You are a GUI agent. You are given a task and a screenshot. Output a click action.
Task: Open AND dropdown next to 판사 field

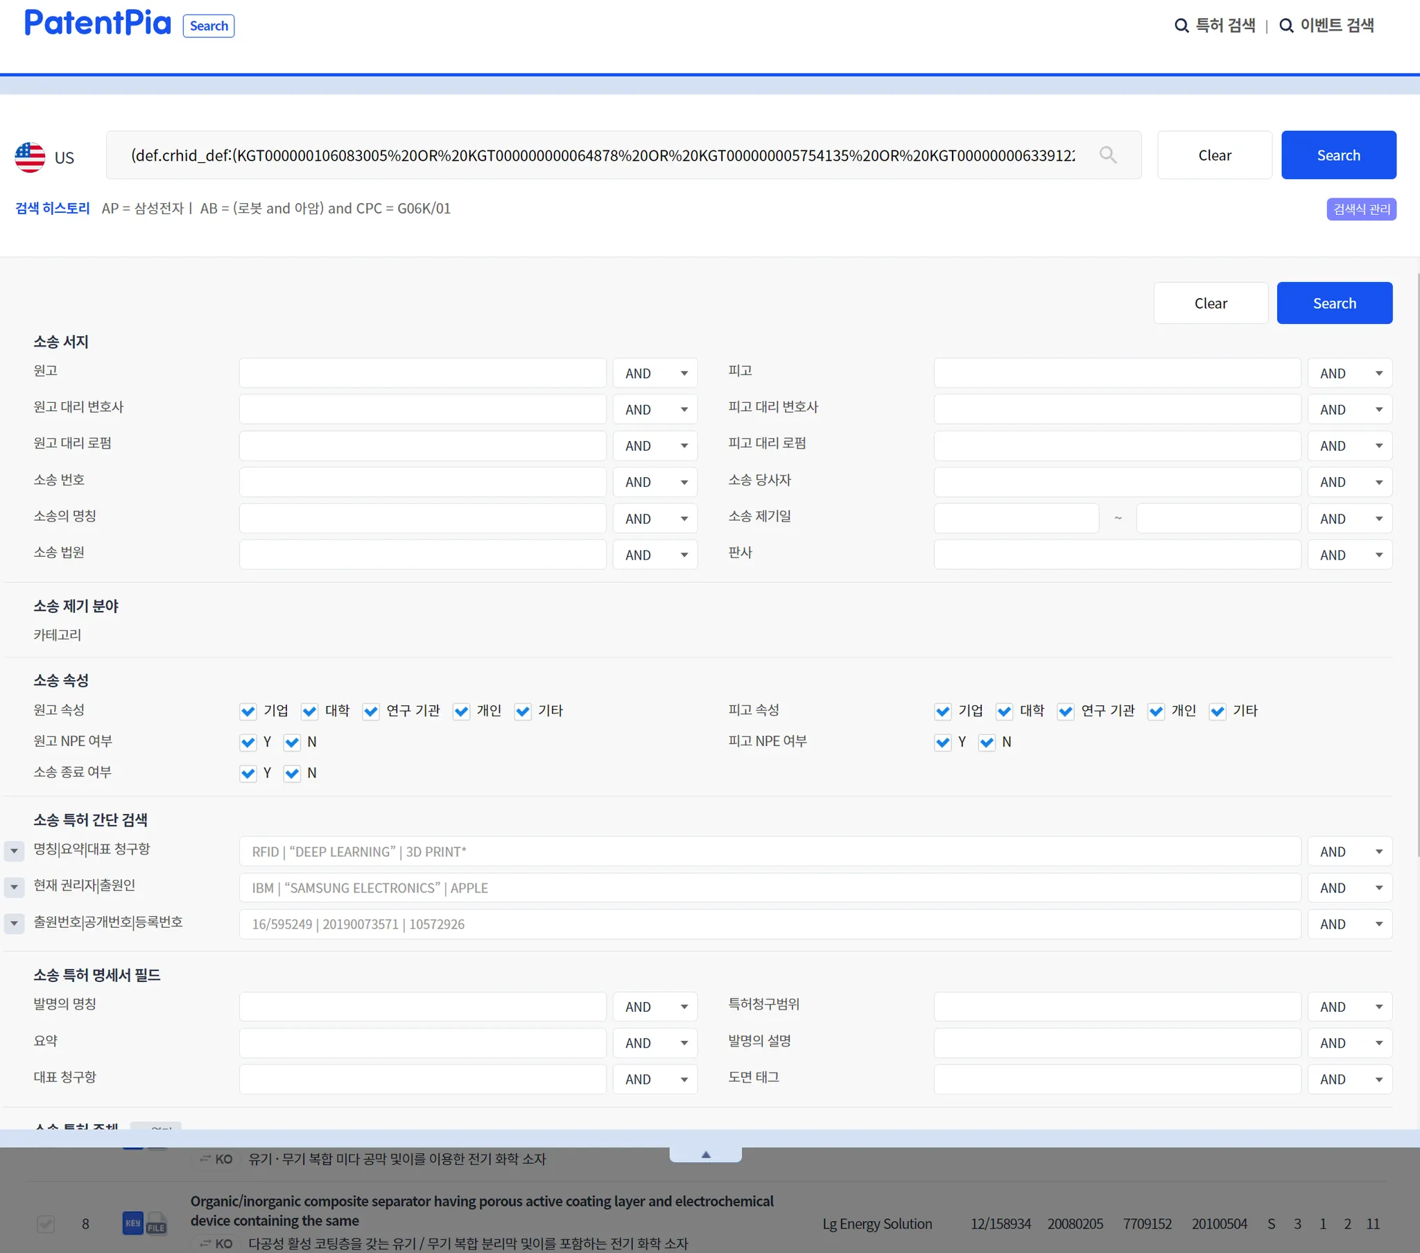coord(1349,555)
